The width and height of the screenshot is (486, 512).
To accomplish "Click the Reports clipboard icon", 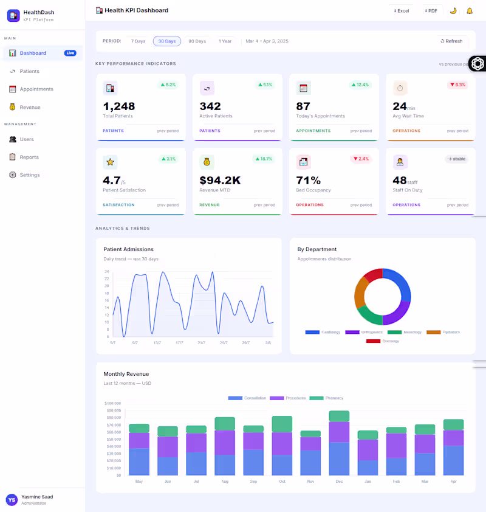I will [12, 157].
